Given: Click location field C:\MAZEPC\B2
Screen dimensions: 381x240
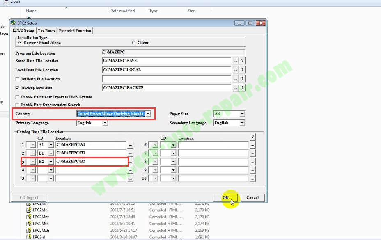Looking at the screenshot, I should coord(91,162).
